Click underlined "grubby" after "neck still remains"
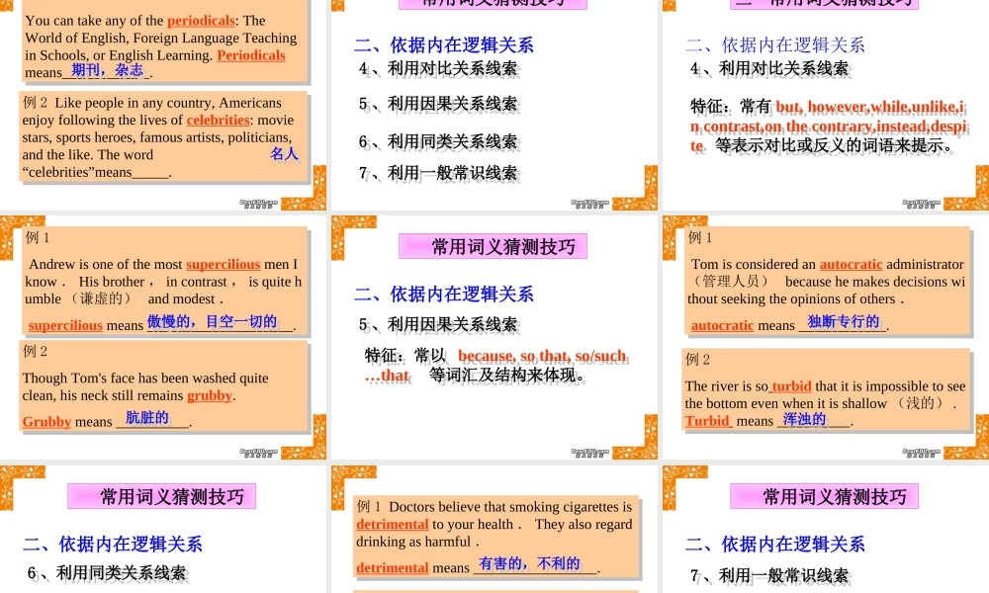The height and width of the screenshot is (593, 989). pyautogui.click(x=210, y=395)
